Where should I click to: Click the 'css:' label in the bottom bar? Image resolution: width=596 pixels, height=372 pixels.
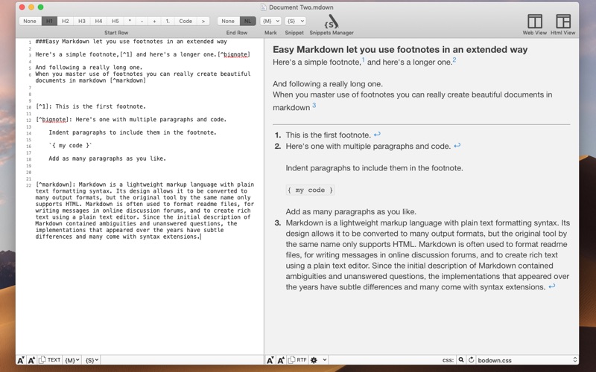[448, 360]
